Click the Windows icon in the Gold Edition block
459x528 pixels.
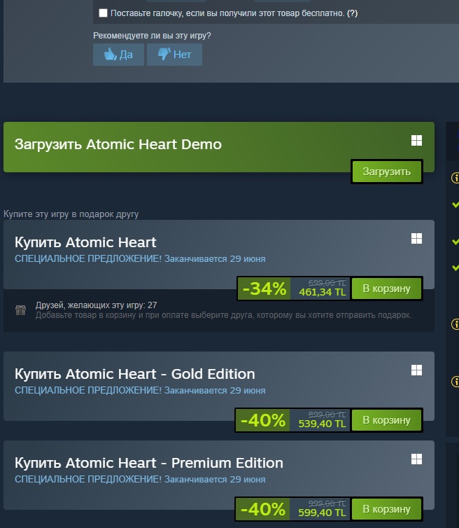point(416,370)
